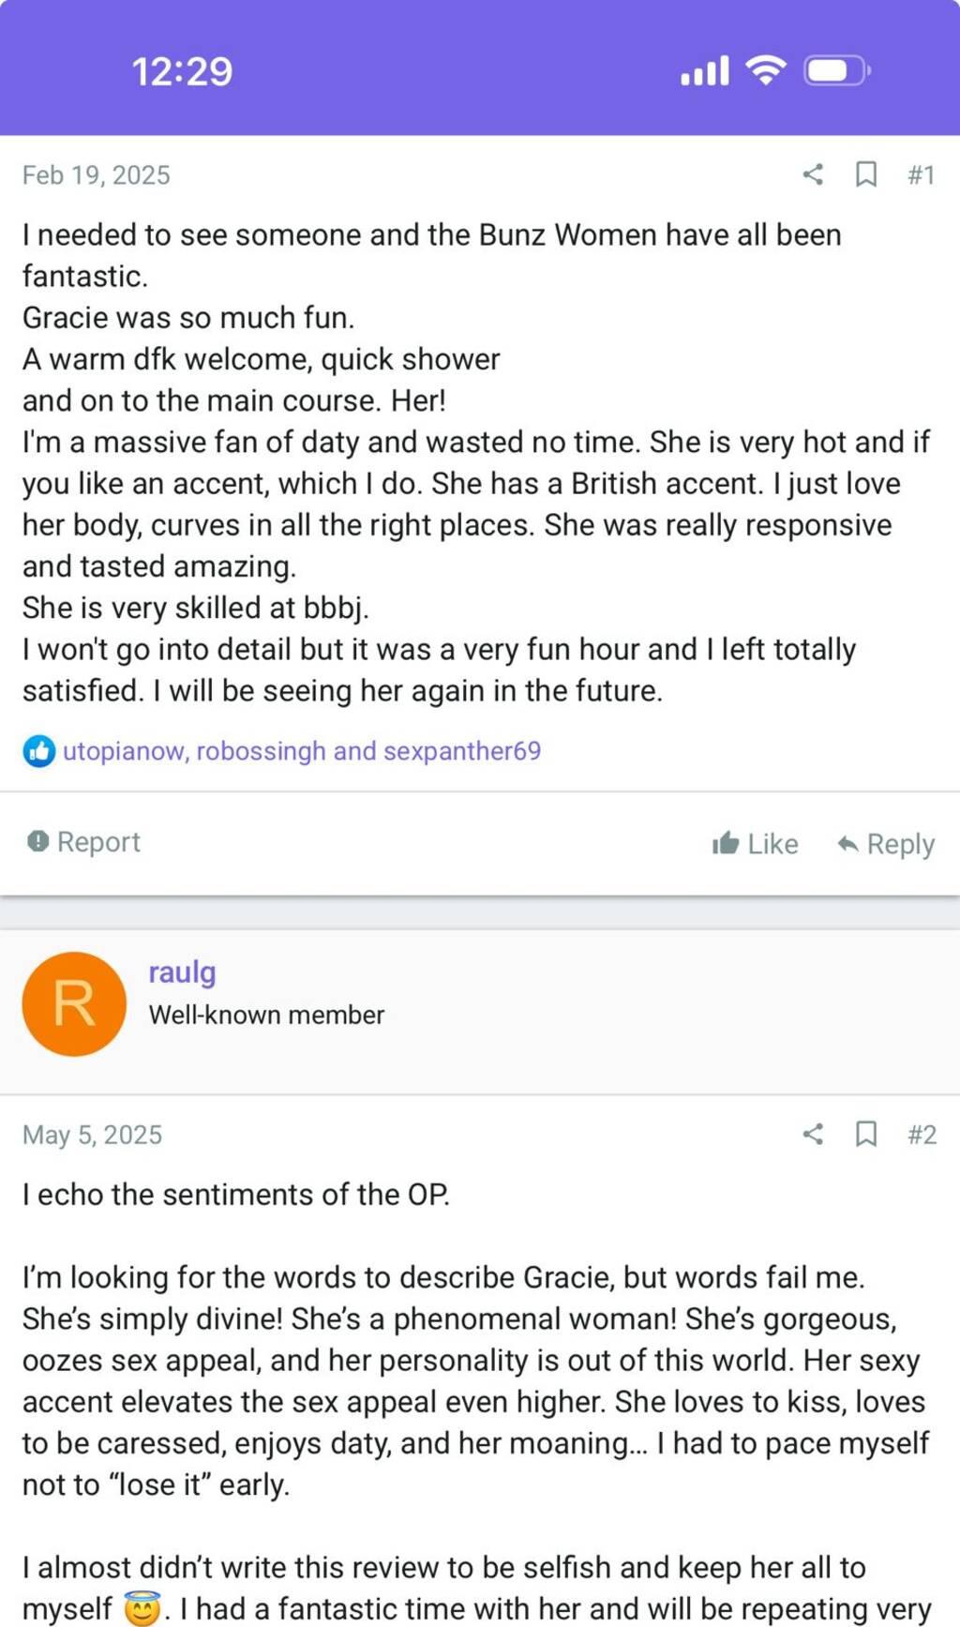960x1627 pixels.
Task: Tap the cellular signal bars icon
Action: 705,70
